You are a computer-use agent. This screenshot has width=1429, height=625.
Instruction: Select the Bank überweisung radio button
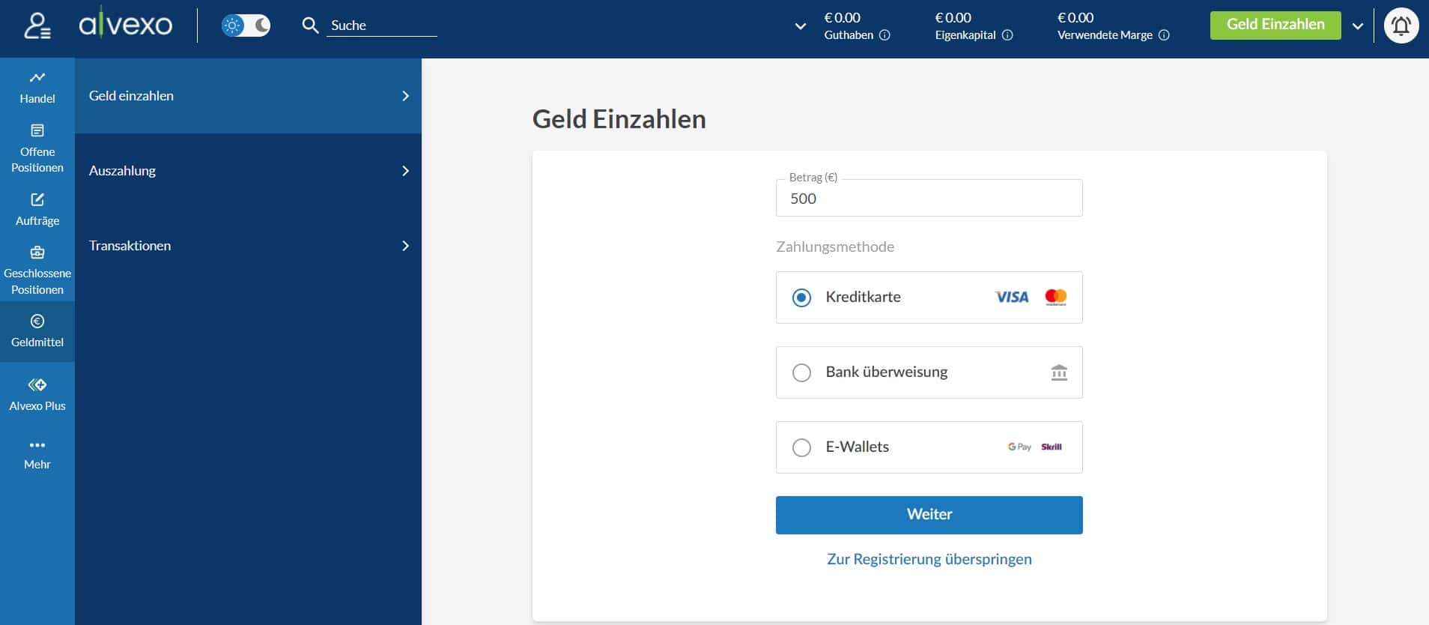pos(801,372)
